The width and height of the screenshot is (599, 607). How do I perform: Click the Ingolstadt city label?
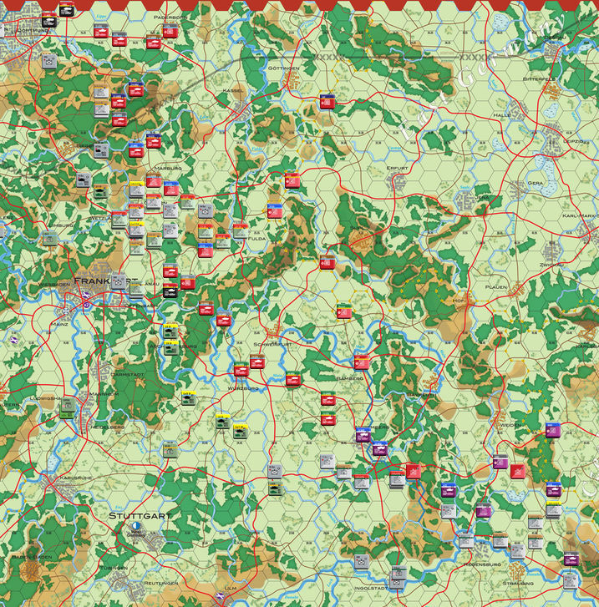[x=371, y=588]
